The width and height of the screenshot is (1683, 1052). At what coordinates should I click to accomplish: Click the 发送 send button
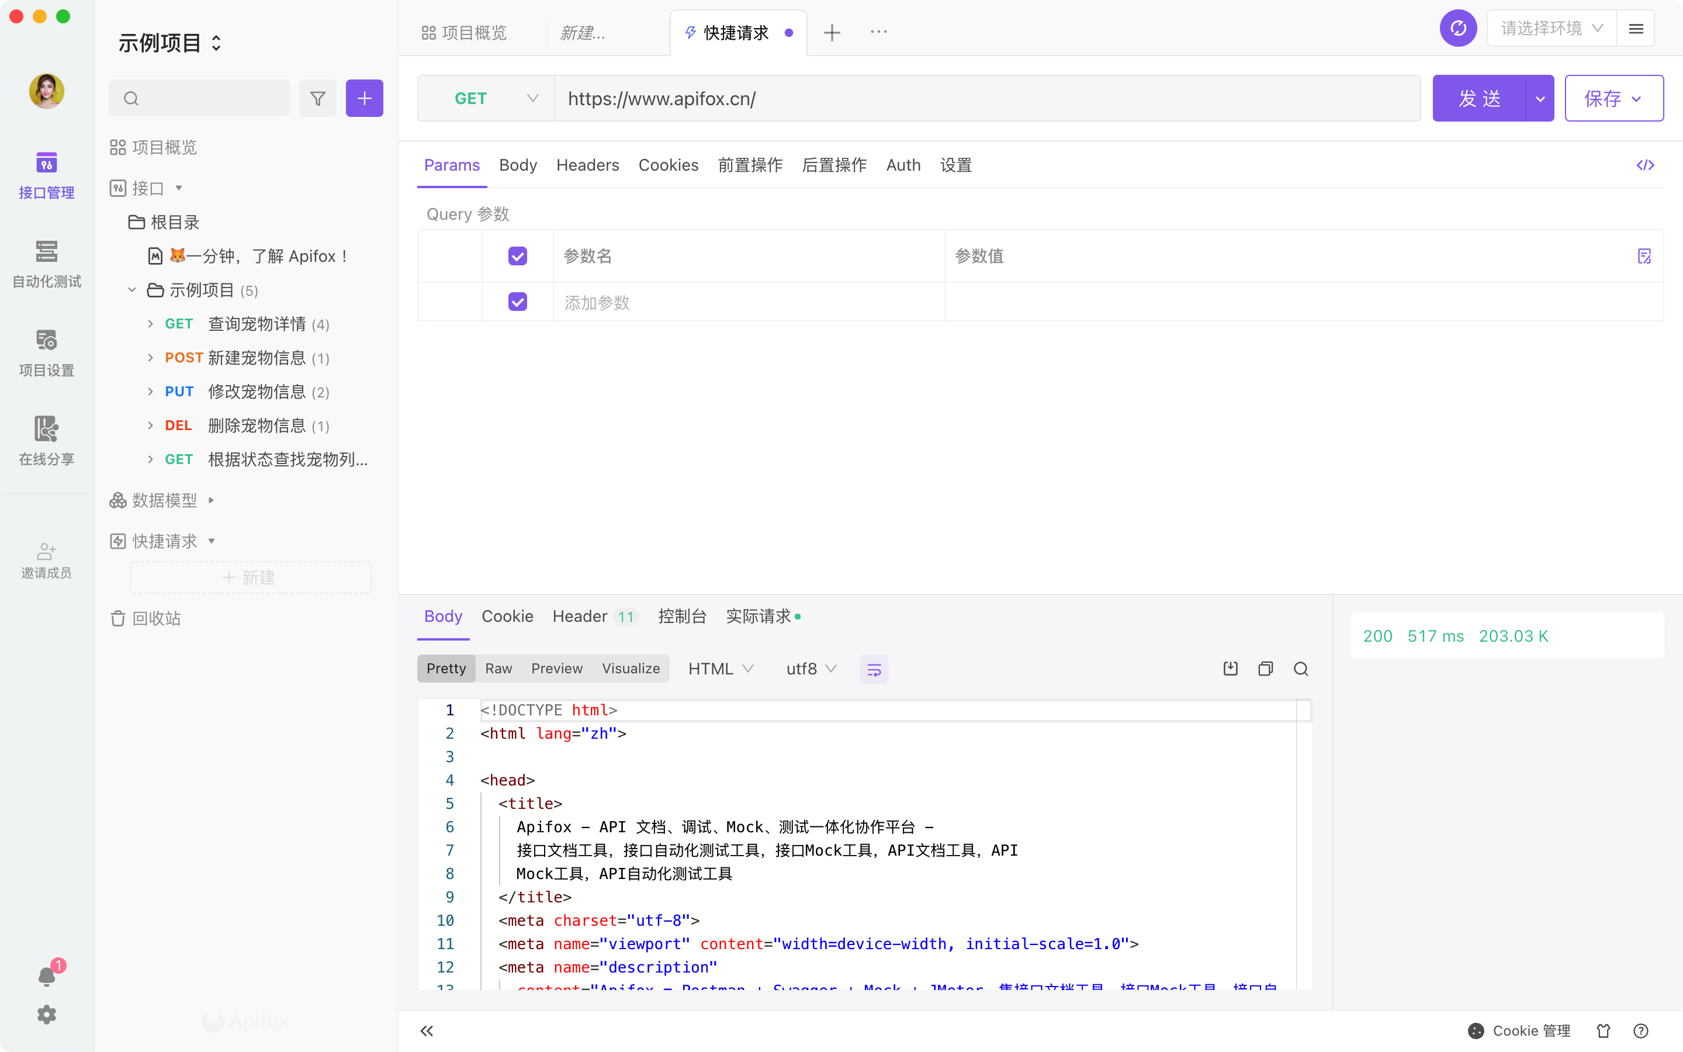tap(1478, 98)
